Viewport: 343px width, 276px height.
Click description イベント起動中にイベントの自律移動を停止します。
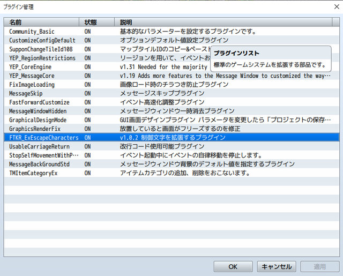[x=191, y=155]
